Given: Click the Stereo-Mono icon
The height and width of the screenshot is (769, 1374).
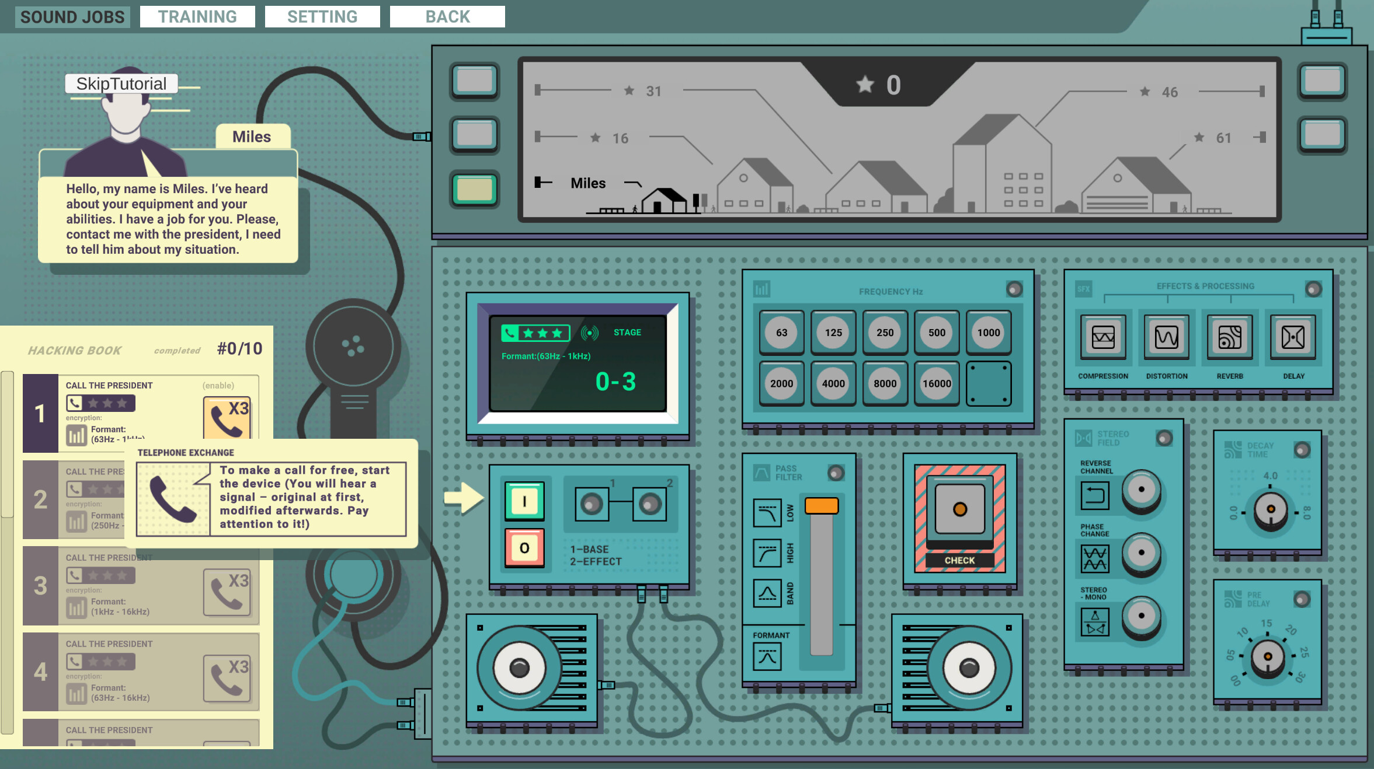Looking at the screenshot, I should click(x=1095, y=621).
